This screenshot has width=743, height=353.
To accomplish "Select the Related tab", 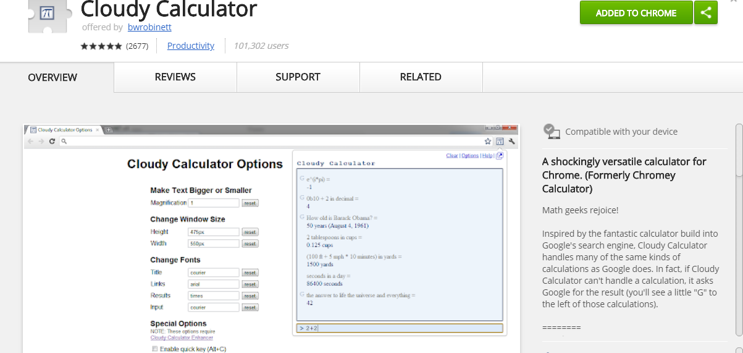I will coord(421,77).
